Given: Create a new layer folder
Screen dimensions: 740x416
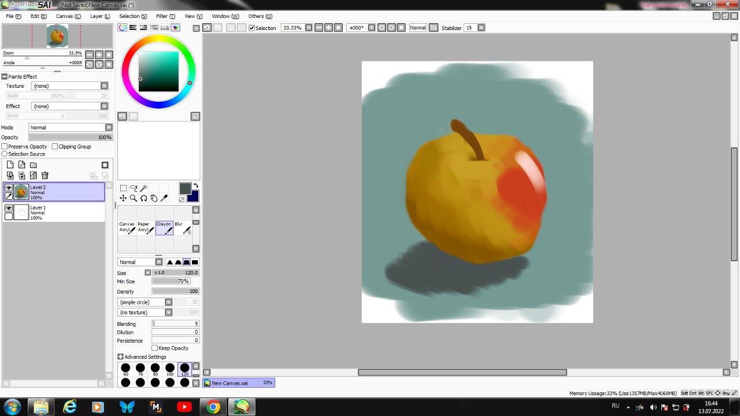Looking at the screenshot, I should pos(34,165).
